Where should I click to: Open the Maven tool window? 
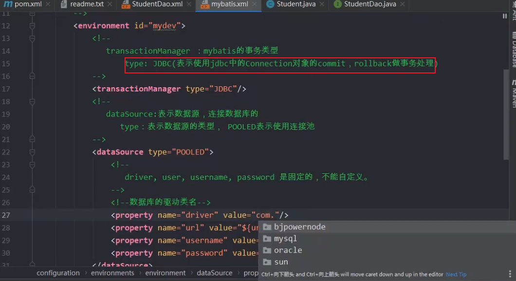coord(513,94)
